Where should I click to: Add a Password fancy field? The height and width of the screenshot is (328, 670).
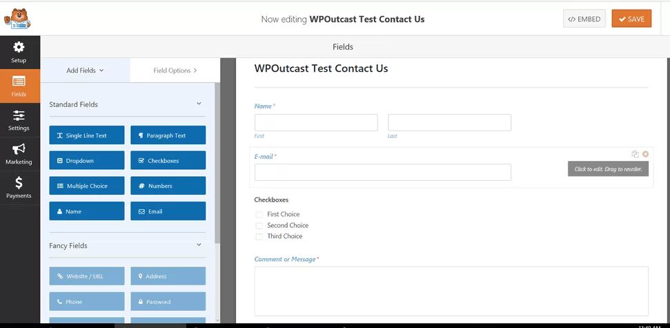[x=168, y=302]
